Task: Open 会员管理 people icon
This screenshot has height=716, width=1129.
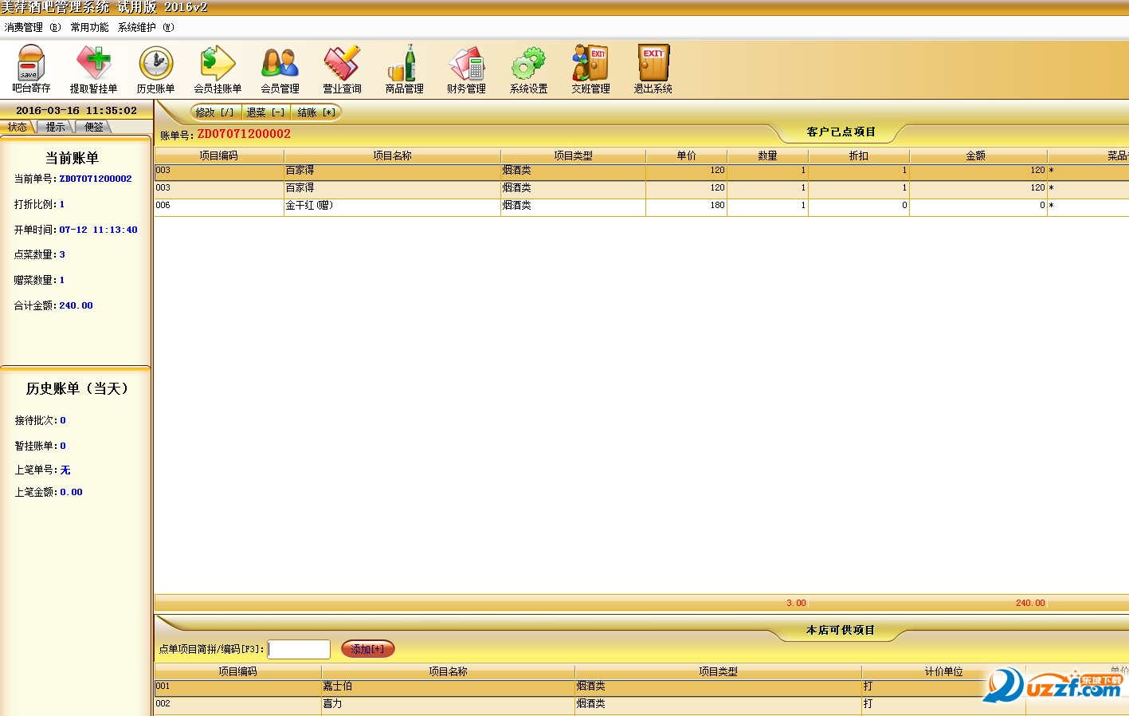Action: [x=280, y=69]
